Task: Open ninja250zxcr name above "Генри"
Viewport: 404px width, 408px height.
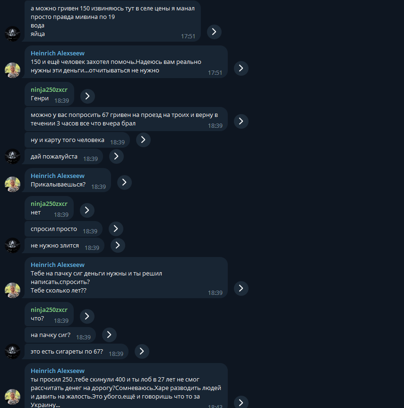Action: click(49, 90)
